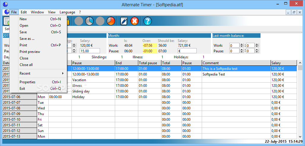Viewport: 305px width, 146px height.
Task: Increase last month Work minutes with up arrow
Action: [x=257, y=44]
